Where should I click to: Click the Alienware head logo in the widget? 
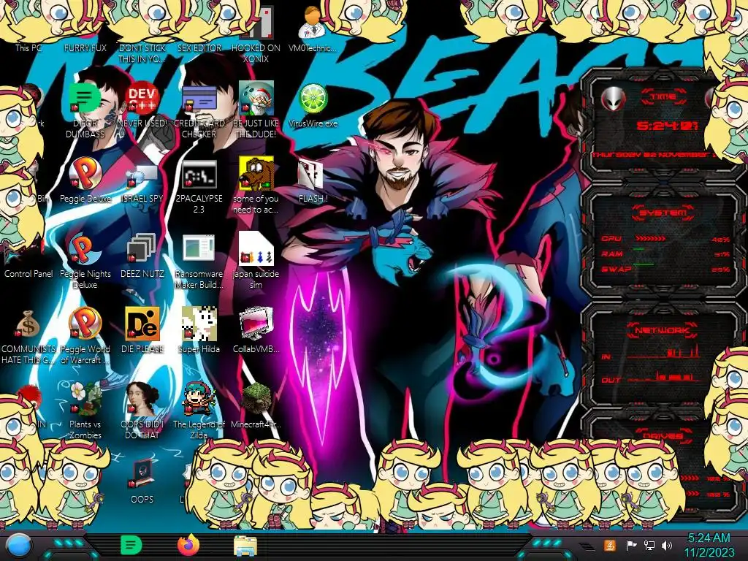click(614, 99)
